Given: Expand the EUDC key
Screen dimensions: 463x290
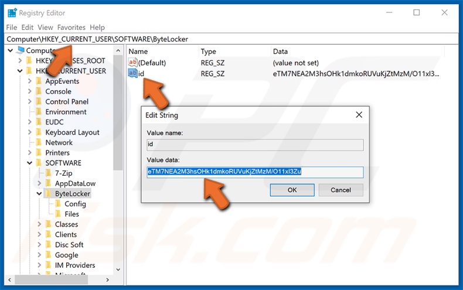Looking at the screenshot, I should click(x=29, y=122).
